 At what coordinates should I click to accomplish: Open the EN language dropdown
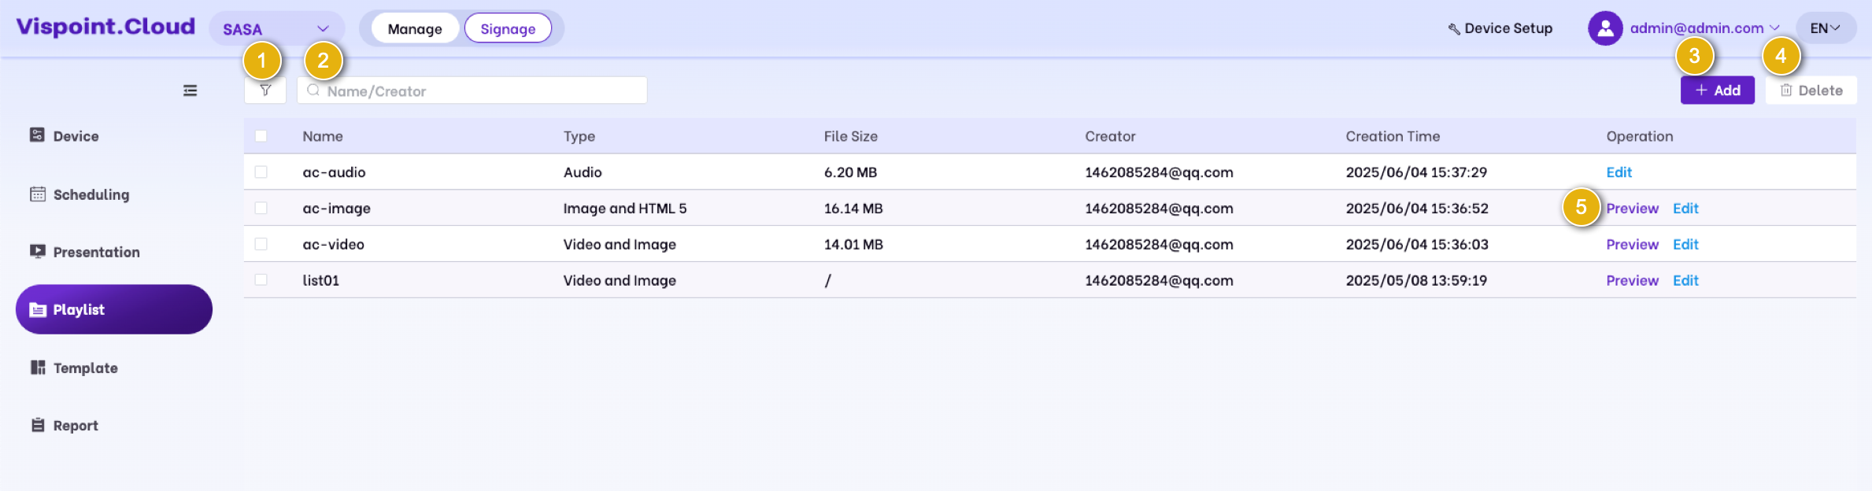pos(1825,28)
